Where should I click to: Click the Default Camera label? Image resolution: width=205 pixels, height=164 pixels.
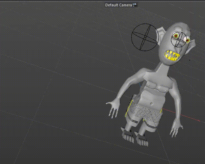pyautogui.click(x=118, y=5)
